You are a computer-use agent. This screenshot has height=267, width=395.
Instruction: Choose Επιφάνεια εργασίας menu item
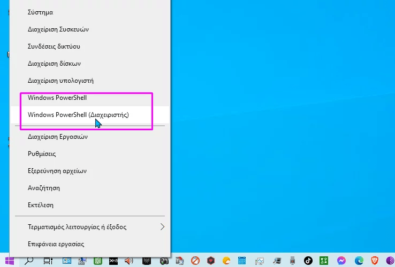click(x=90, y=244)
